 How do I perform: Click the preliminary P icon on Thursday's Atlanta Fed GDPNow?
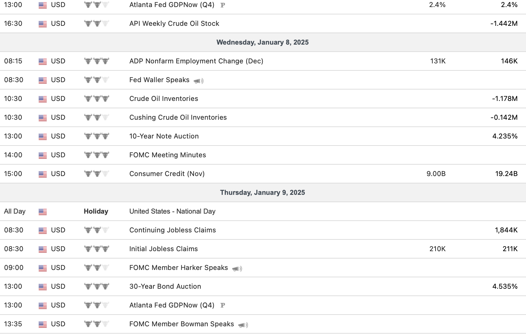tap(222, 305)
